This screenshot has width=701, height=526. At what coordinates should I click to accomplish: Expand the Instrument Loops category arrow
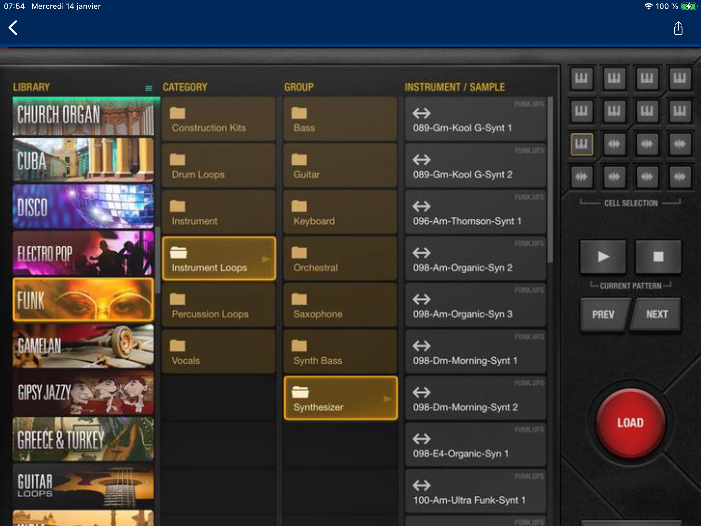(266, 260)
